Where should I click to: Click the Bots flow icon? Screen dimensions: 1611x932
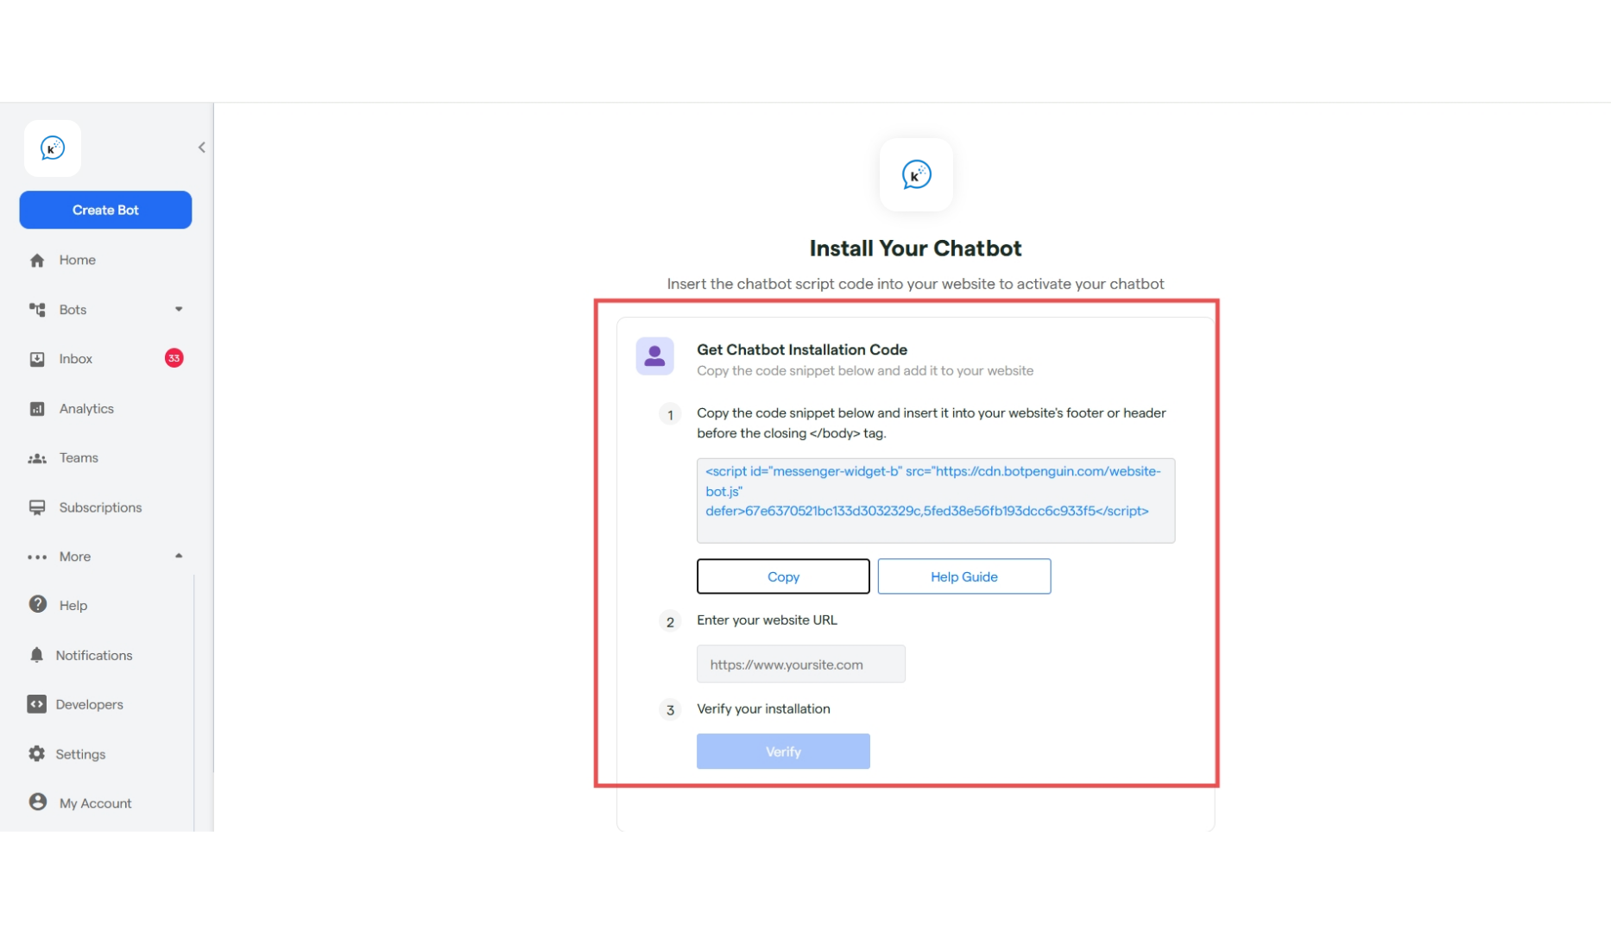37,309
